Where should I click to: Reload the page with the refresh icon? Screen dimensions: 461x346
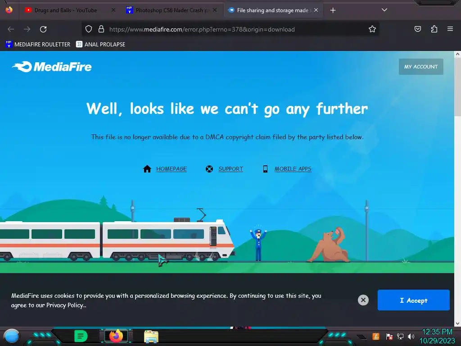43,29
